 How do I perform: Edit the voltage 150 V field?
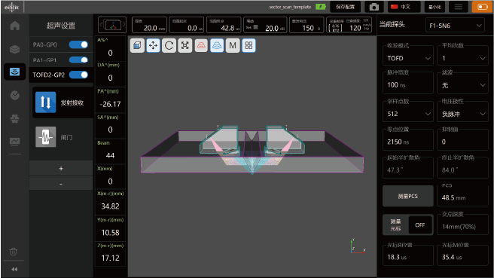[x=306, y=25]
